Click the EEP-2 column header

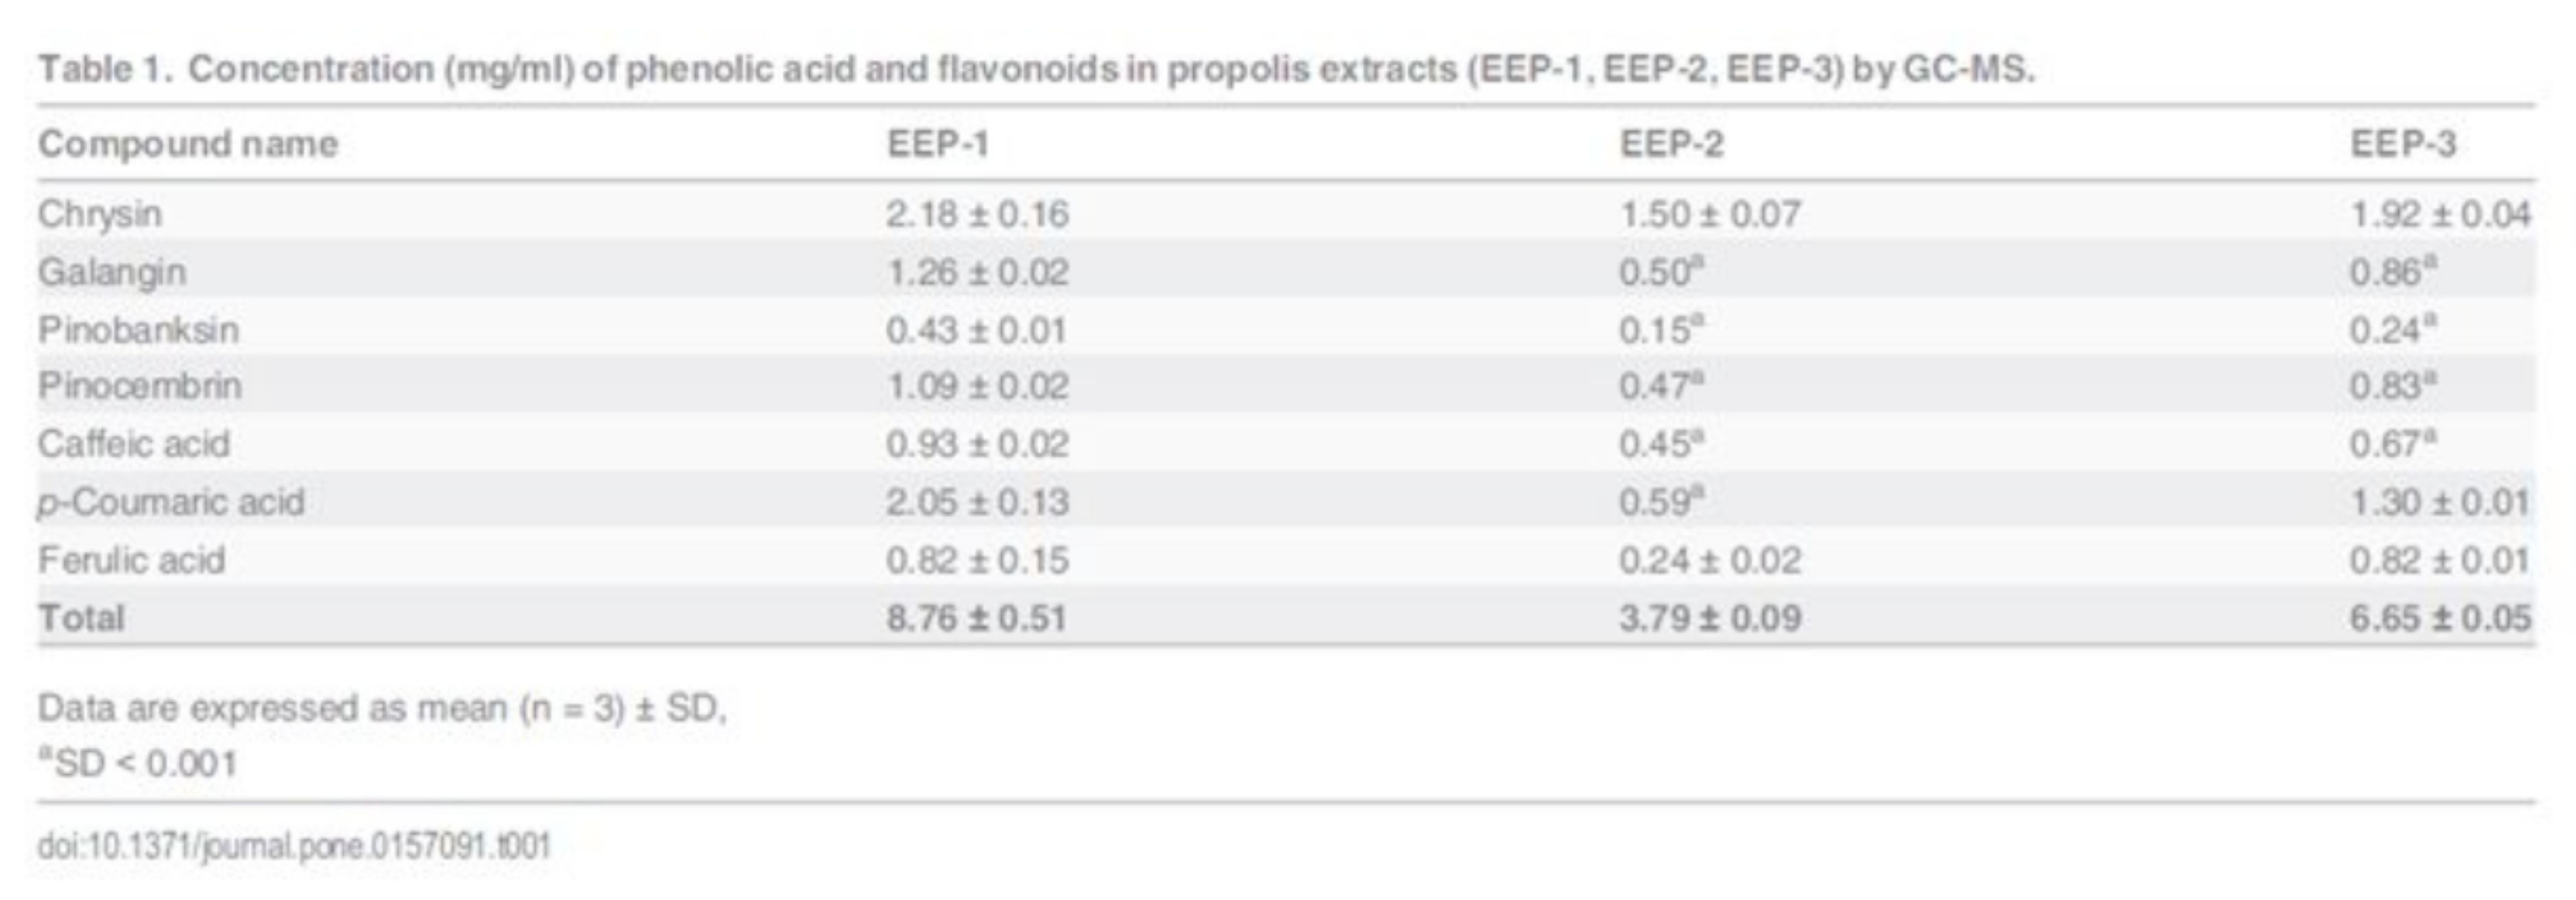[1671, 145]
